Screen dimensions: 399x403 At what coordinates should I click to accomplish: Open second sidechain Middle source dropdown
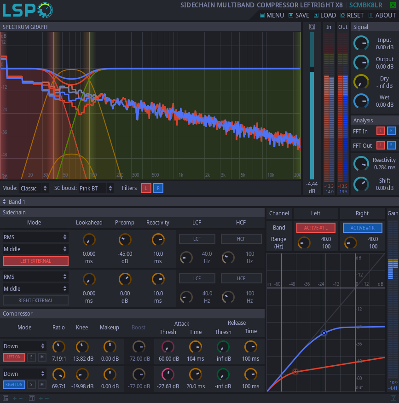click(35, 288)
